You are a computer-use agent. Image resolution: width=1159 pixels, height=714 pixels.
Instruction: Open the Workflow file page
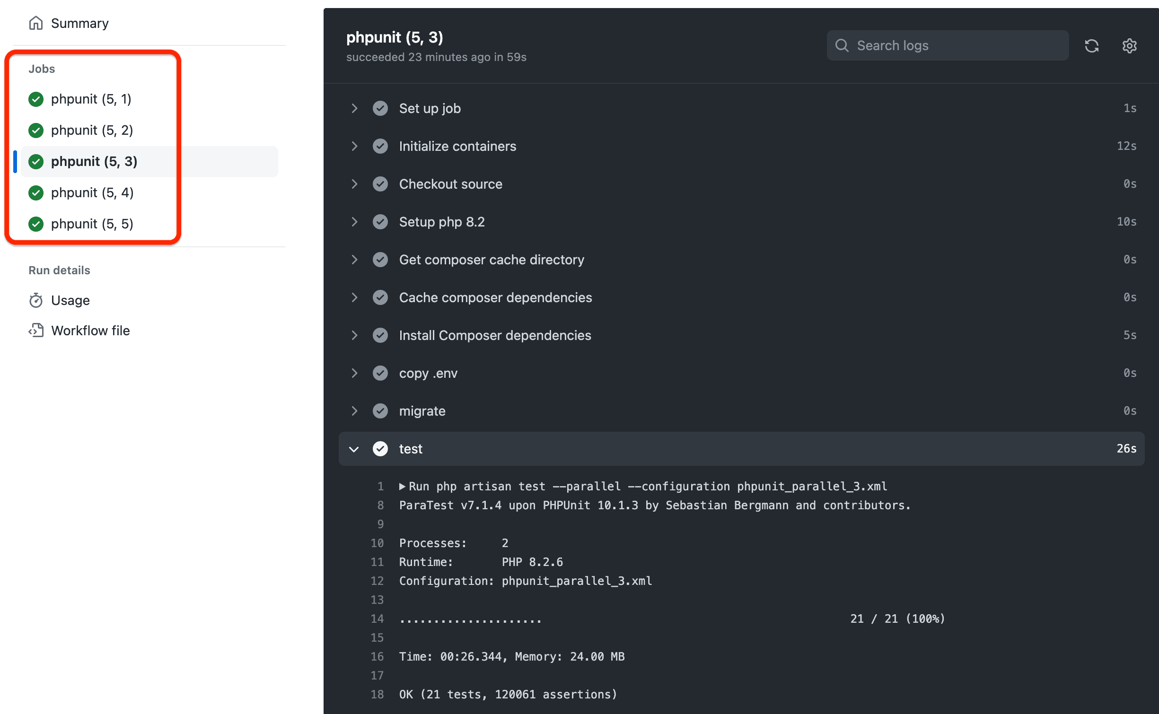tap(90, 330)
